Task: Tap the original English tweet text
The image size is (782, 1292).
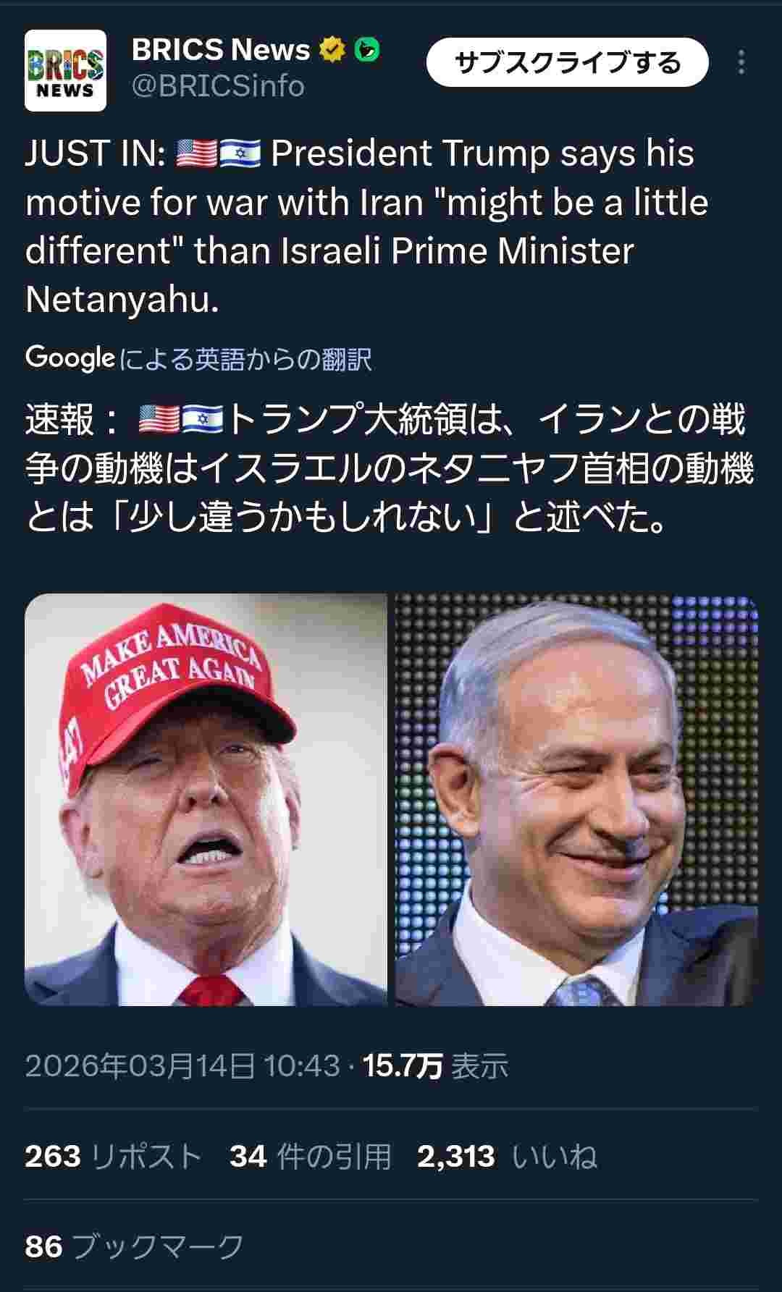Action: pos(367,227)
